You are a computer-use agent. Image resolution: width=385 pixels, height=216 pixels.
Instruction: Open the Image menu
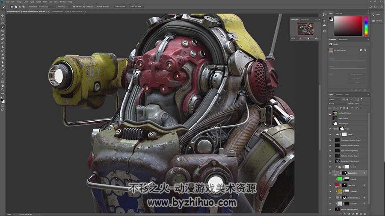[x=19, y=2]
